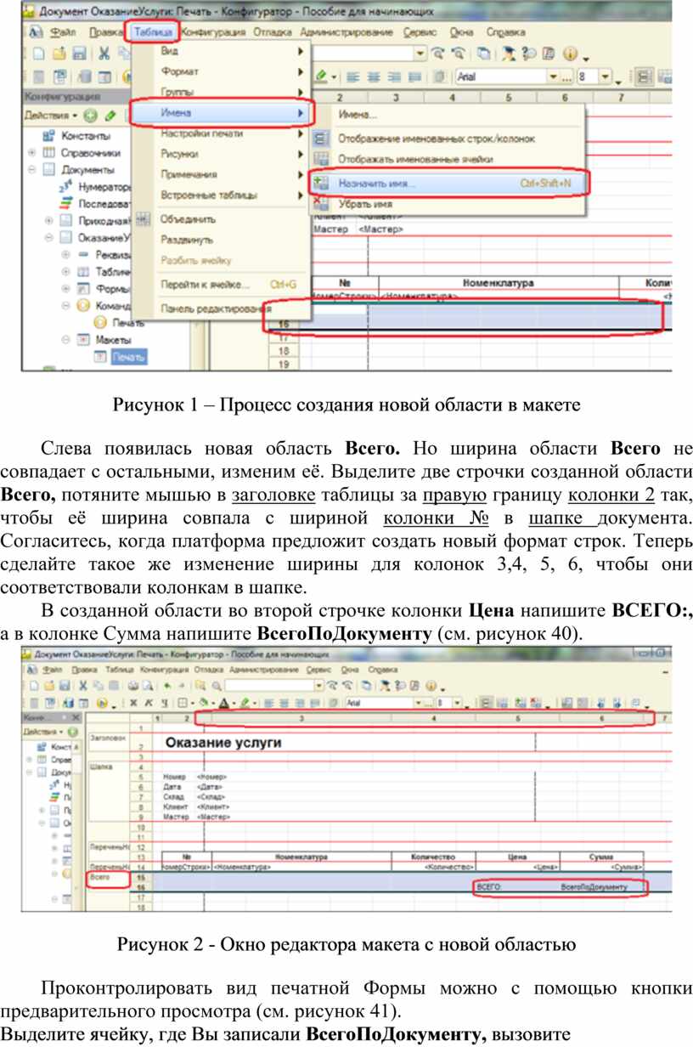
Task: Click the Save icon in Figure 2 toolbar
Action: point(65,684)
